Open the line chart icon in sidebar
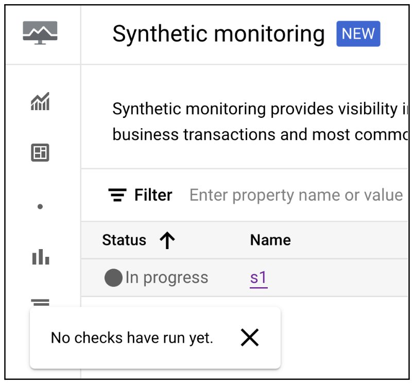Screen dimensions: 414x386 40,101
